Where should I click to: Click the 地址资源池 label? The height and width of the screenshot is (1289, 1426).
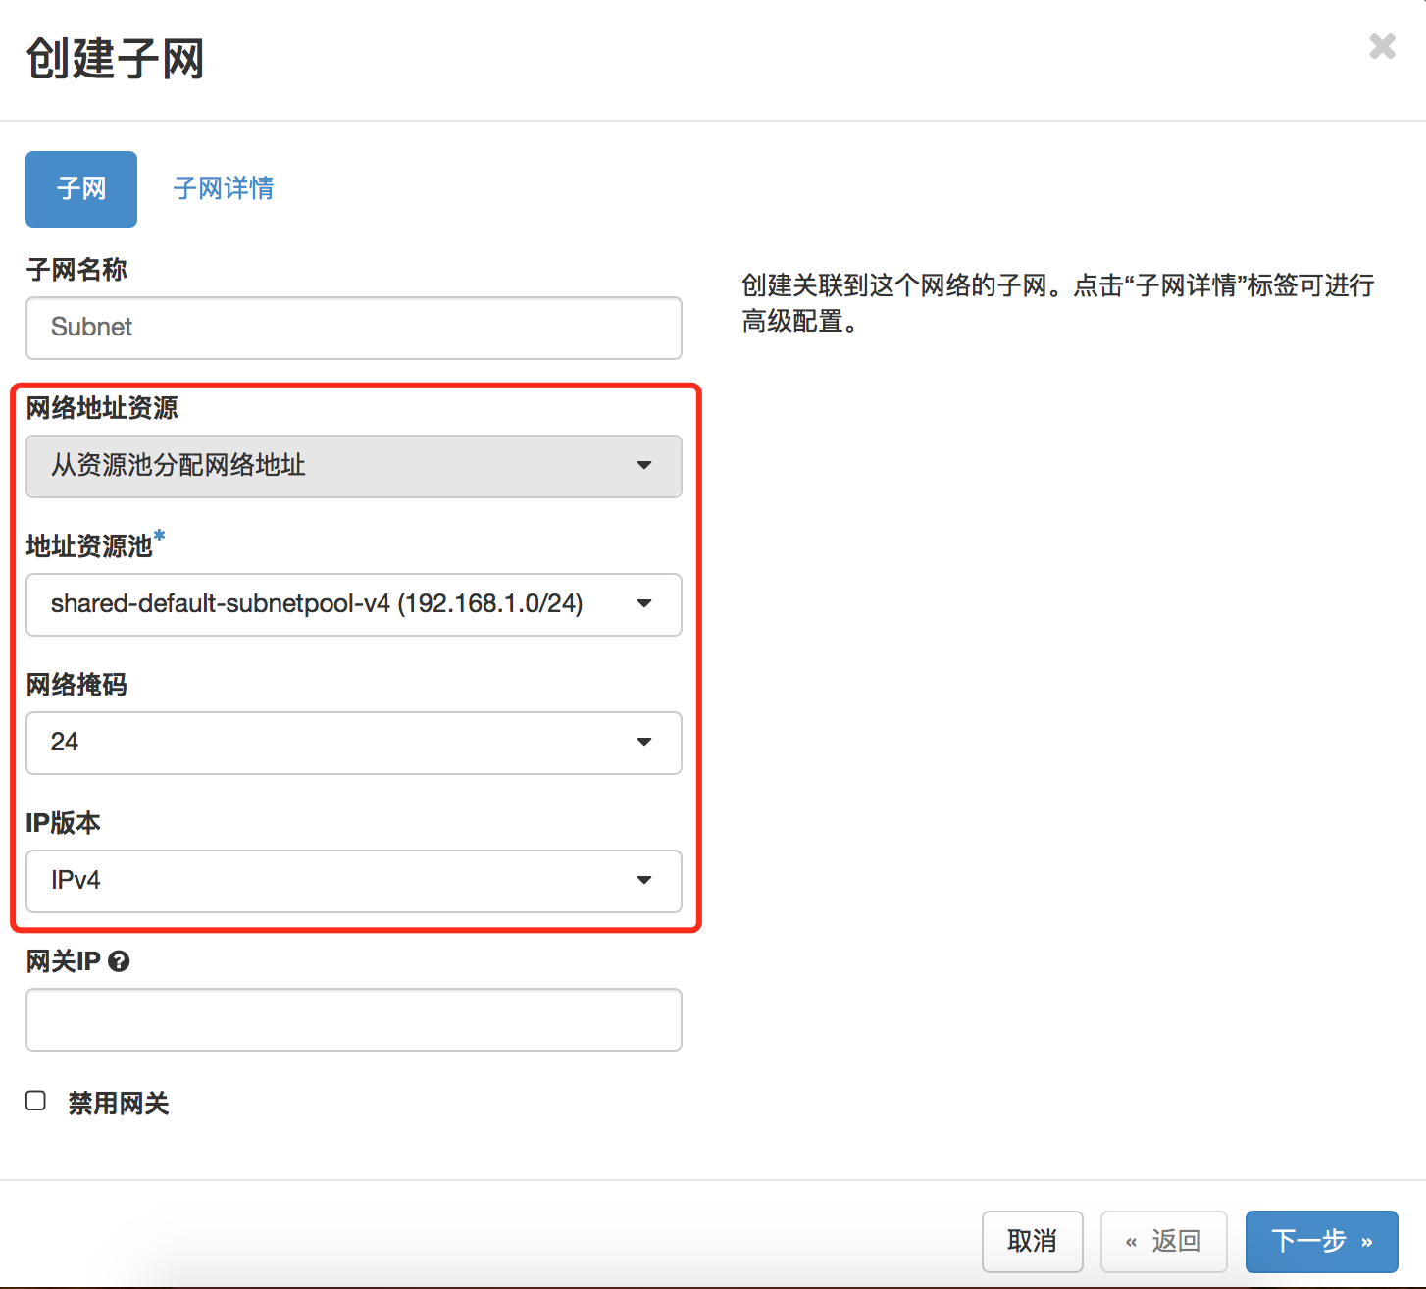tap(89, 546)
